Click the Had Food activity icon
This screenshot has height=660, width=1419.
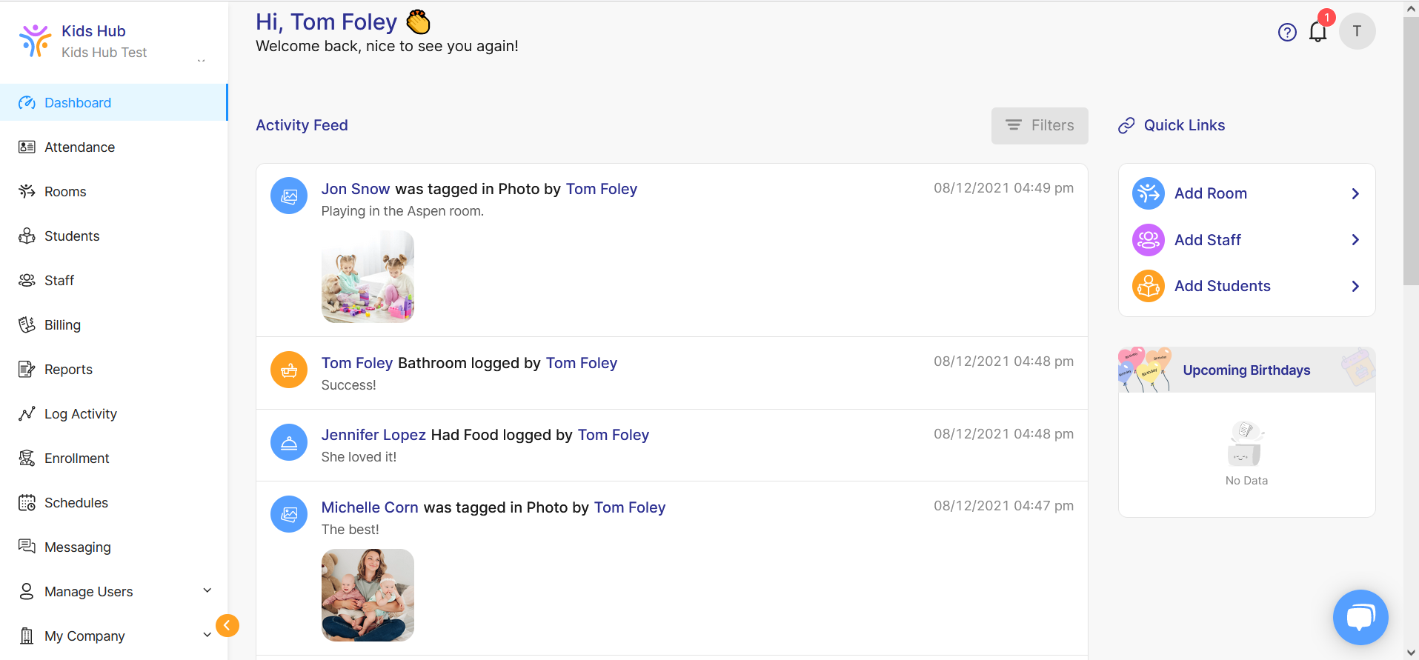pyautogui.click(x=289, y=442)
